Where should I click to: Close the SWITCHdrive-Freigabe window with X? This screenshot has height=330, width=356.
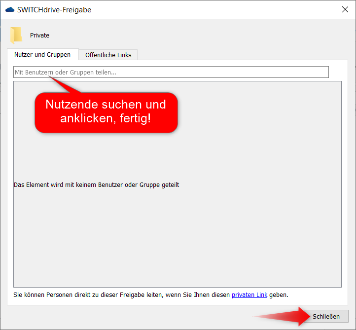tap(345, 9)
